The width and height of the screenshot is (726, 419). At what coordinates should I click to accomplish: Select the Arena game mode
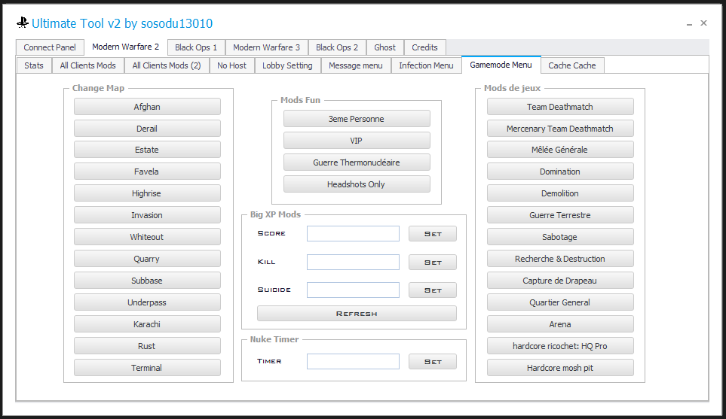coord(560,323)
